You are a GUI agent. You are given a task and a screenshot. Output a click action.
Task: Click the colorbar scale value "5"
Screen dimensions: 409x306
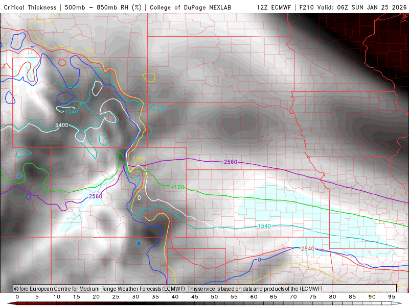[x=37, y=297]
